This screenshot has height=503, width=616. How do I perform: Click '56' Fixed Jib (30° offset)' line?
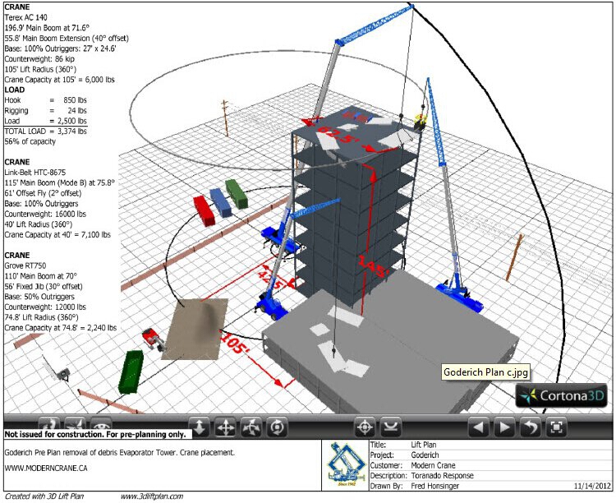point(44,286)
